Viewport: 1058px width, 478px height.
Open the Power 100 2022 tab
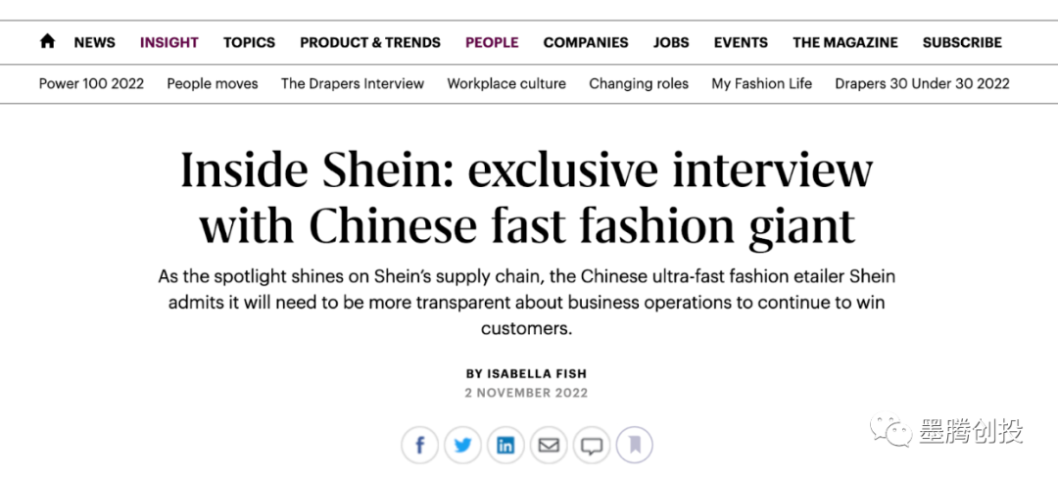pyautogui.click(x=91, y=83)
